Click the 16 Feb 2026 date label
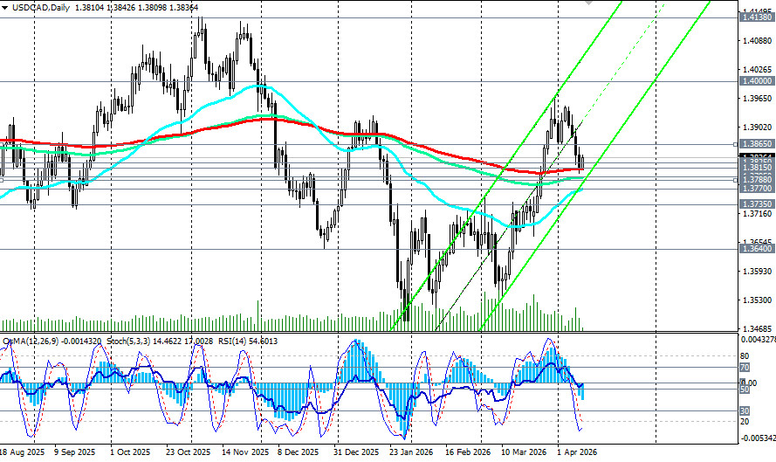The height and width of the screenshot is (462, 776). pyautogui.click(x=468, y=452)
